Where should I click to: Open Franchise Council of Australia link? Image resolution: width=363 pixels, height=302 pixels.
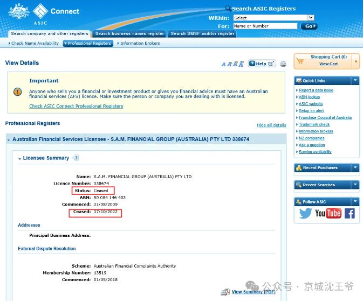click(x=325, y=117)
